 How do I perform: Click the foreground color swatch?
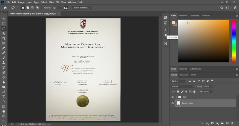point(173,23)
